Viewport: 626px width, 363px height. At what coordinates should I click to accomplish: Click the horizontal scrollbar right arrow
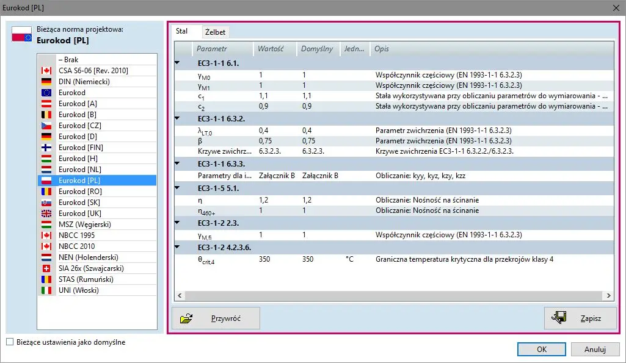tap(608, 296)
